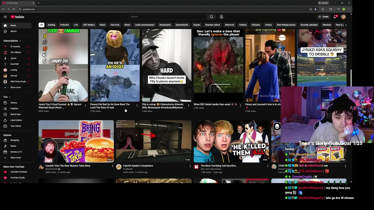Reload the page in browser toolbar
Screen dimensions: 374x210
13,9
